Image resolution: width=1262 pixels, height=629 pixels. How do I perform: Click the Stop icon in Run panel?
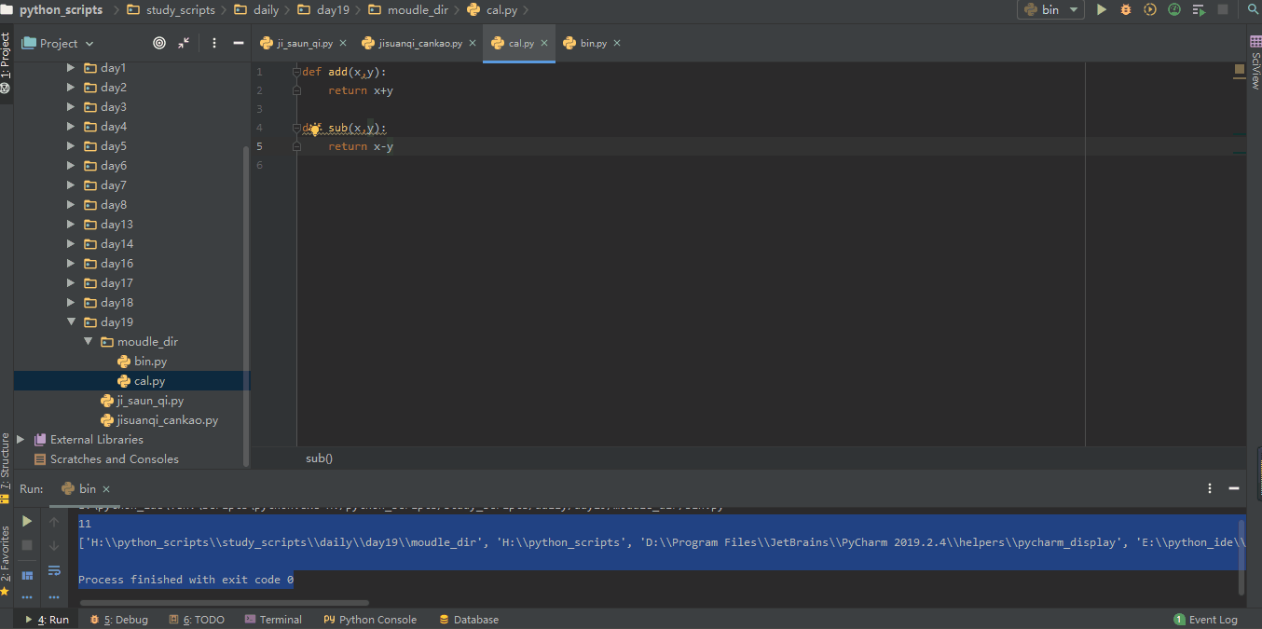[27, 545]
